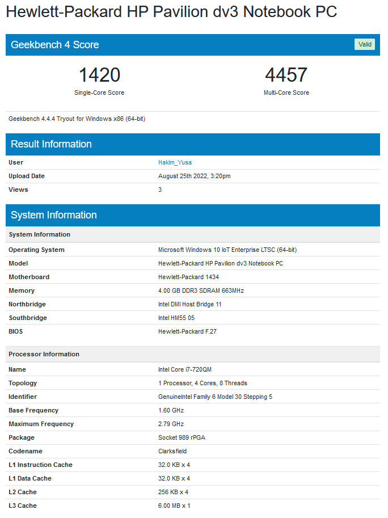Viewport: 388px width, 518px height.
Task: Select the Codename value Clarksfield
Action: 172,451
